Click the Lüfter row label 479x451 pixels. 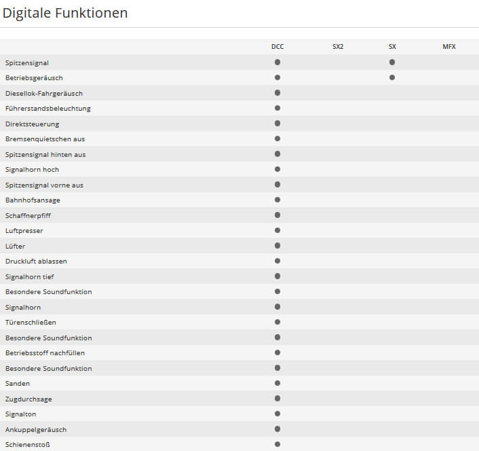click(x=16, y=246)
